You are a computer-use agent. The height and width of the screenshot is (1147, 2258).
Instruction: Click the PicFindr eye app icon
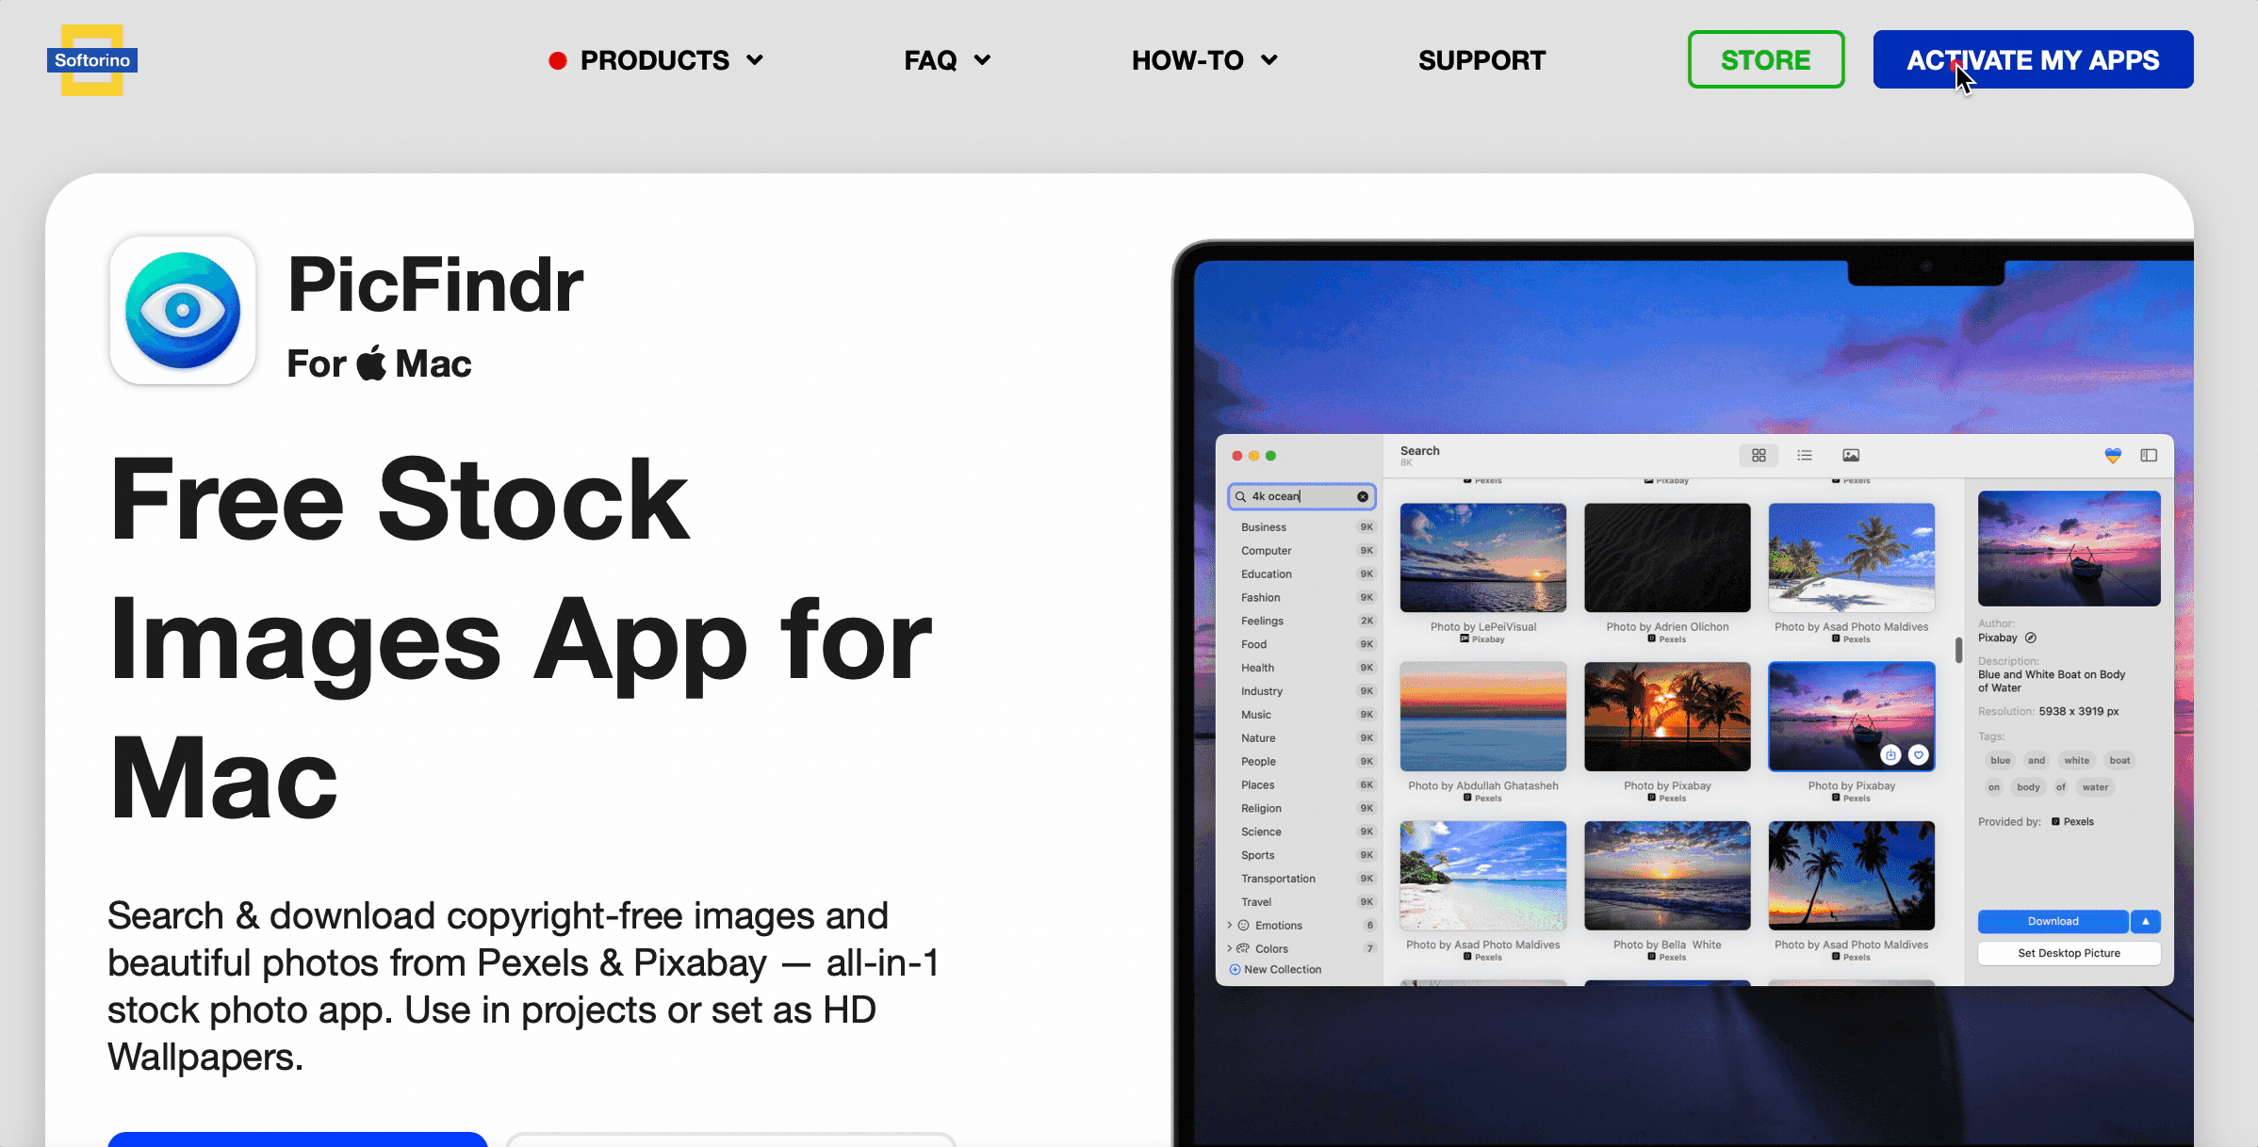pyautogui.click(x=183, y=311)
